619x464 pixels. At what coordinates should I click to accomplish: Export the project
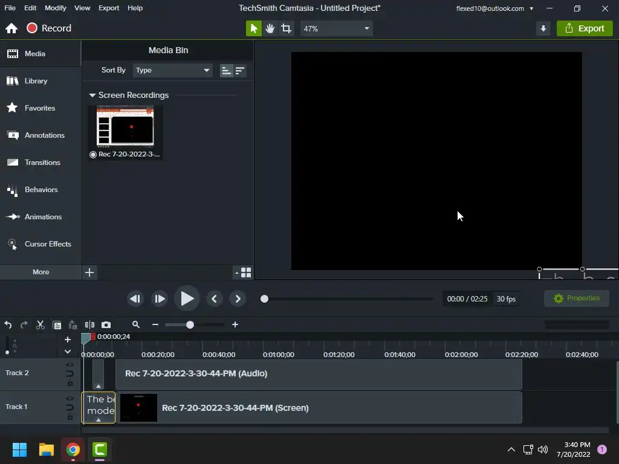(585, 28)
